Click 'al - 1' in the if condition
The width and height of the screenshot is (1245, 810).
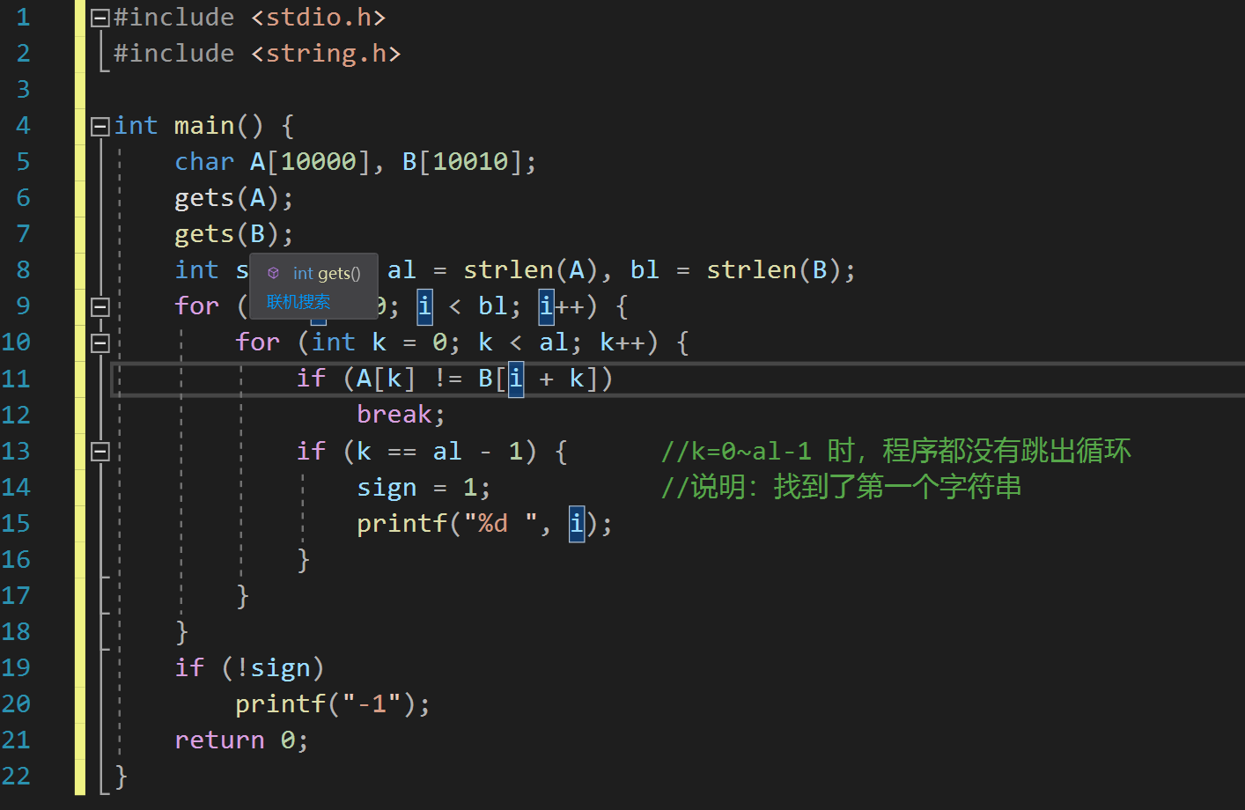[478, 451]
